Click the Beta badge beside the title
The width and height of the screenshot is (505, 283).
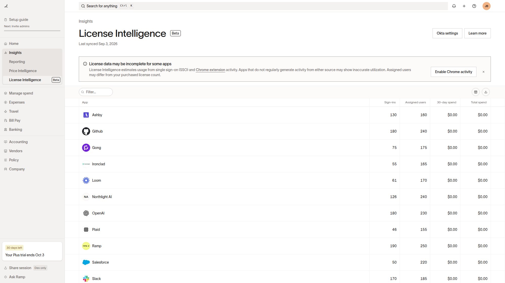(175, 33)
